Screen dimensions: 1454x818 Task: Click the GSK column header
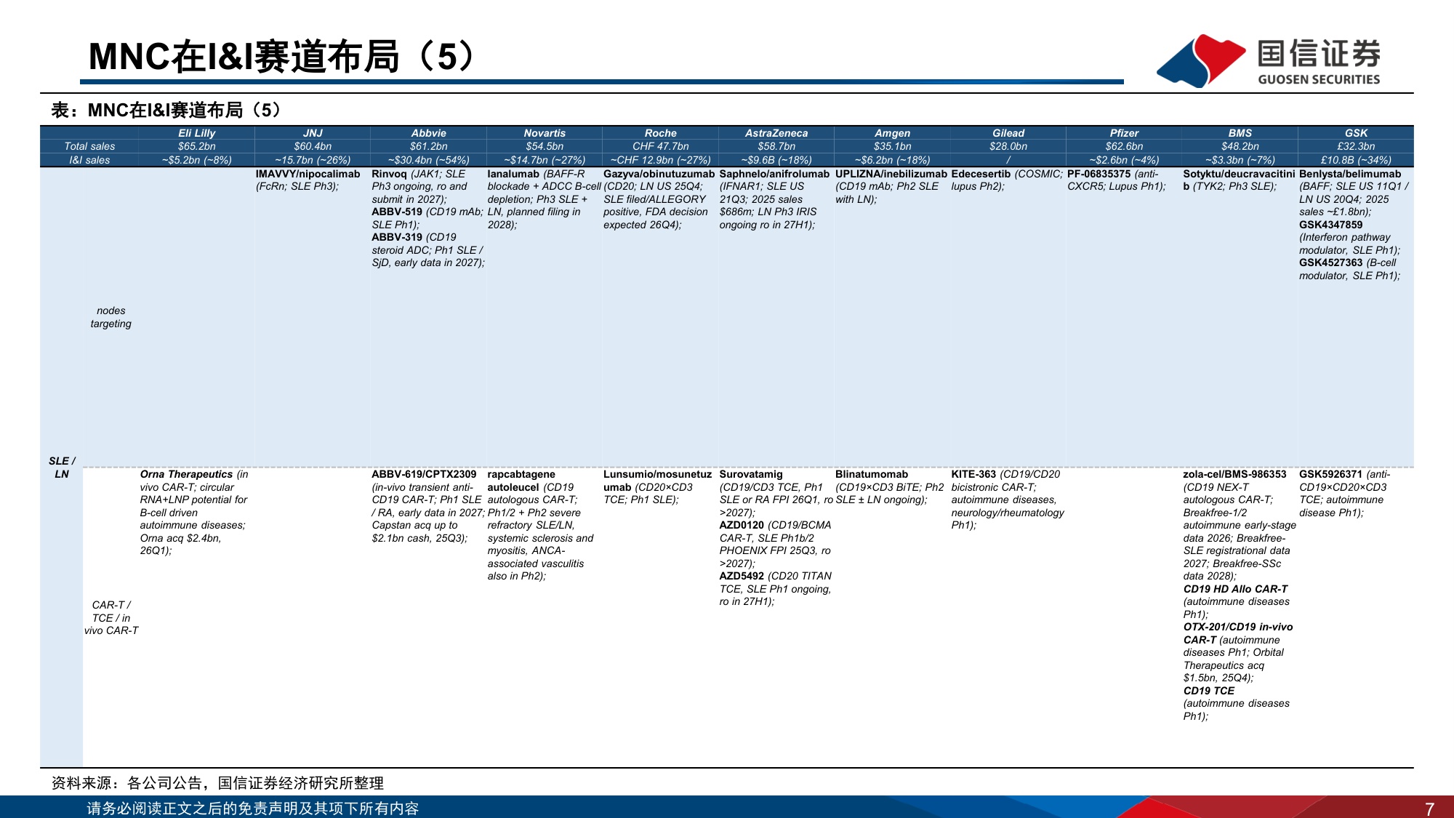[1356, 133]
